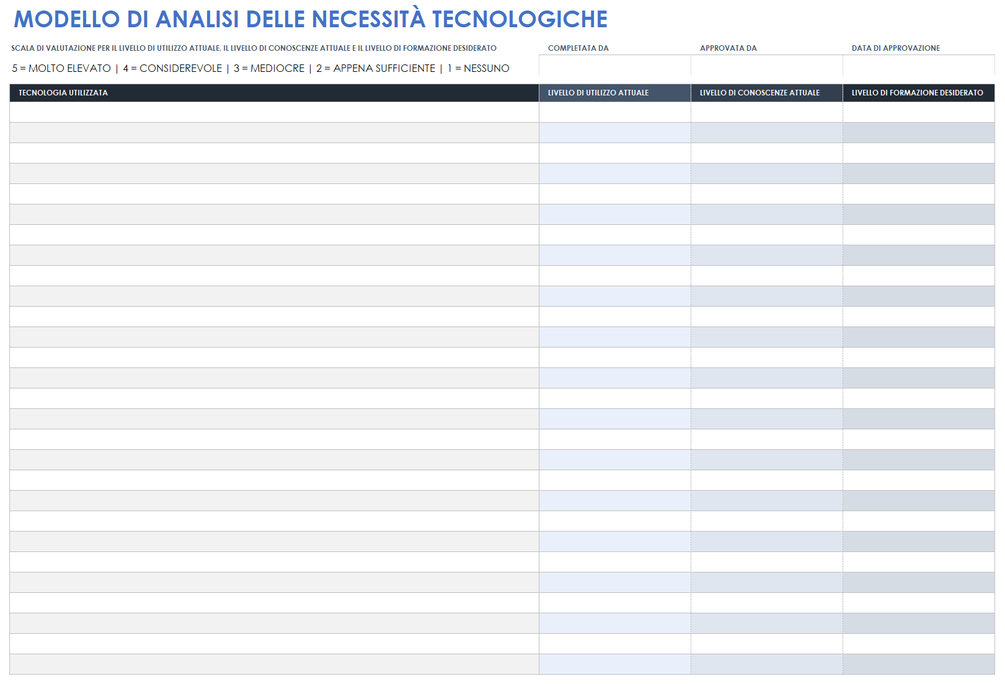Select the LIVELLO DI FORMAZIONE DESIDERATO column header
This screenshot has height=684, width=1005.
[919, 93]
